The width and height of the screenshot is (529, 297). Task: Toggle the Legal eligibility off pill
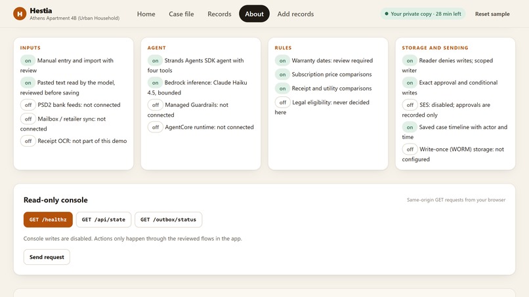coord(283,102)
